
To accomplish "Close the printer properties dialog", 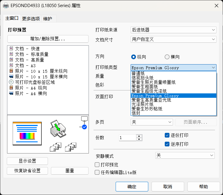I will [217, 6].
